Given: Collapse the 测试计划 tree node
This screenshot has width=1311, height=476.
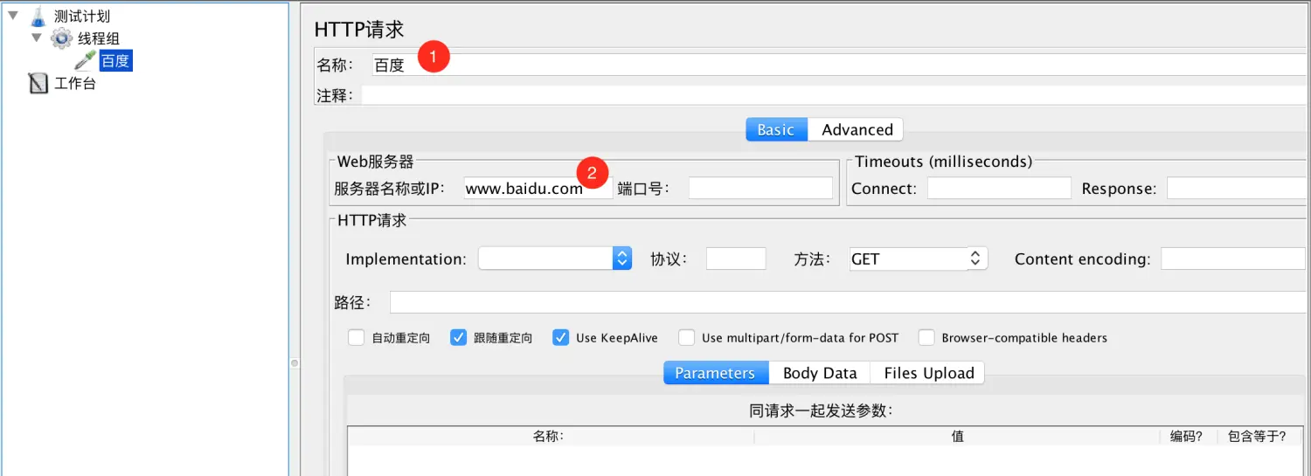Looking at the screenshot, I should coord(13,15).
